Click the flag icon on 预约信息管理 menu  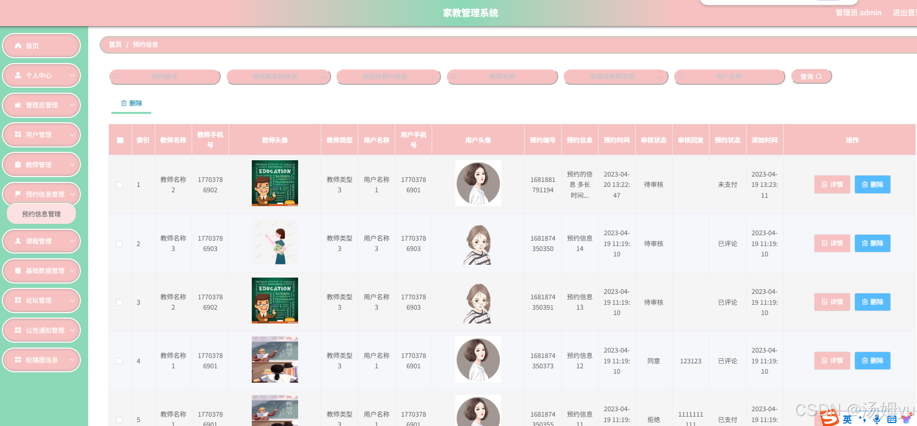tap(18, 194)
